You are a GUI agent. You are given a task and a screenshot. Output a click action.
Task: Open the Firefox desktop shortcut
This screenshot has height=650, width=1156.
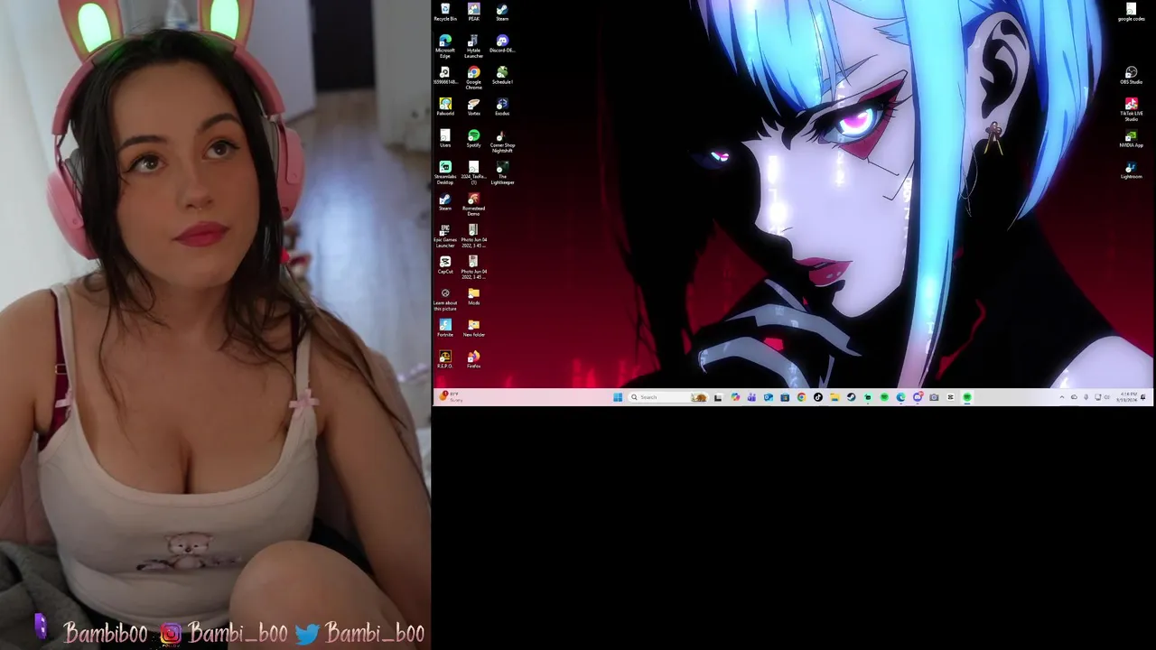click(x=473, y=359)
